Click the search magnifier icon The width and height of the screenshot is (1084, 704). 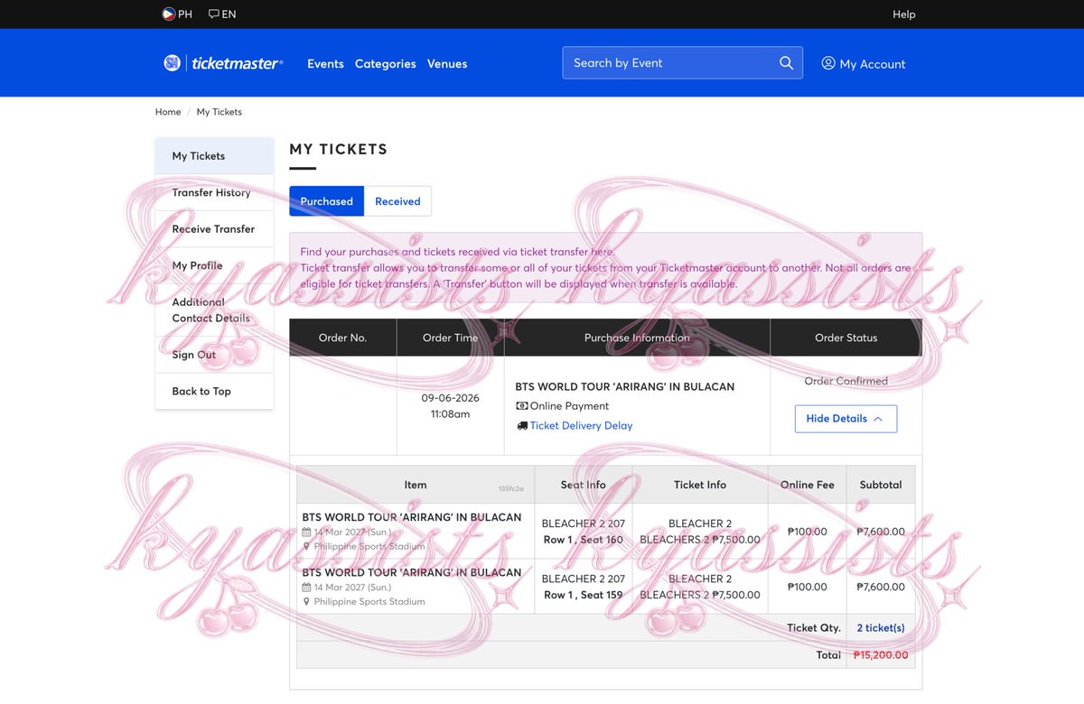[x=786, y=63]
